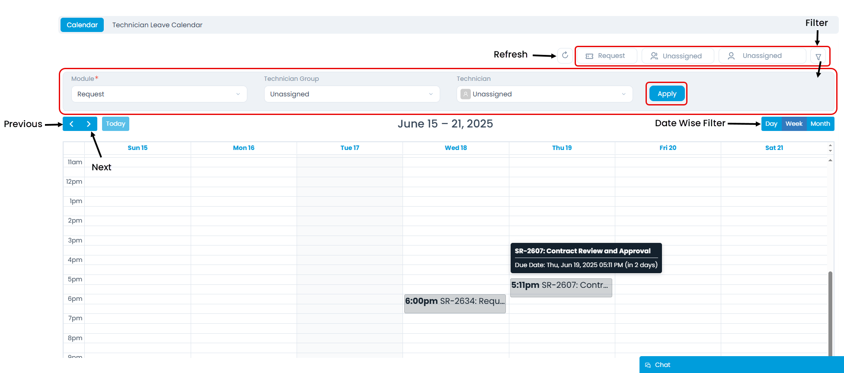Click the technician group people icon
Screen dimensions: 844x373
pyautogui.click(x=654, y=56)
